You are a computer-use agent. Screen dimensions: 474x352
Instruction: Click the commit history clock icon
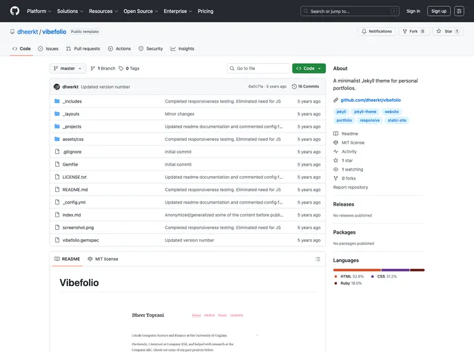click(x=295, y=87)
